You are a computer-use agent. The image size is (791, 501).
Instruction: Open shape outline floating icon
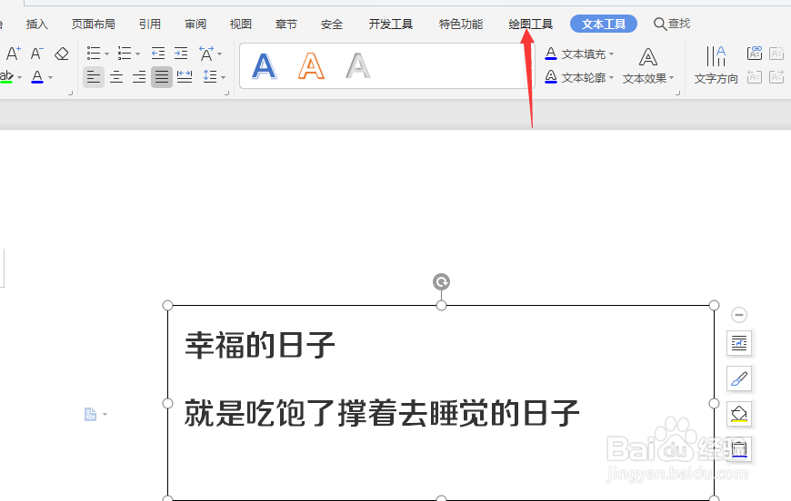coord(739,449)
